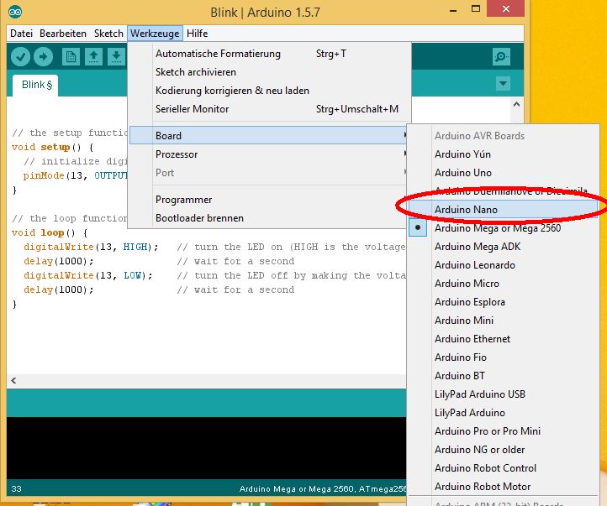Maximize the Arduino window

click(x=476, y=9)
